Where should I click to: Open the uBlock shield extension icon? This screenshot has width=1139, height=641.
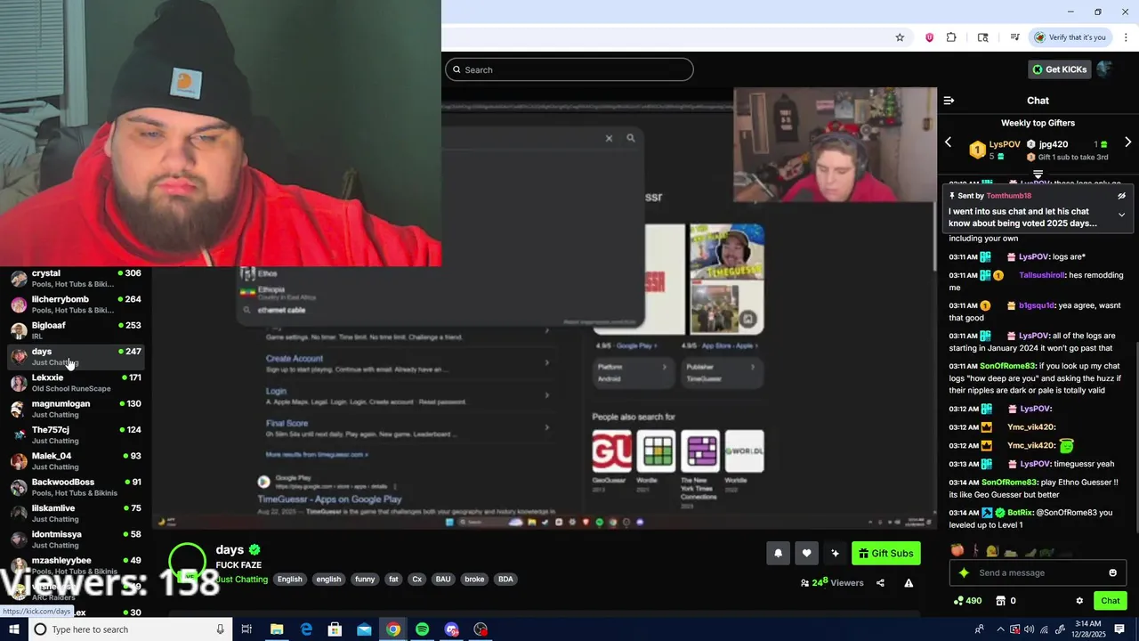tap(929, 37)
